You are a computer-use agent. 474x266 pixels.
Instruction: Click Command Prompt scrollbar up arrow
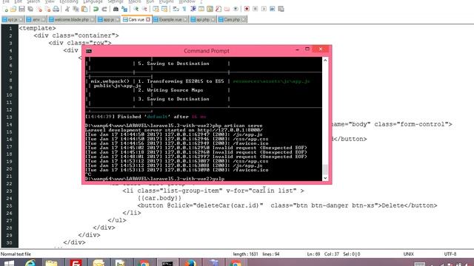(x=325, y=61)
